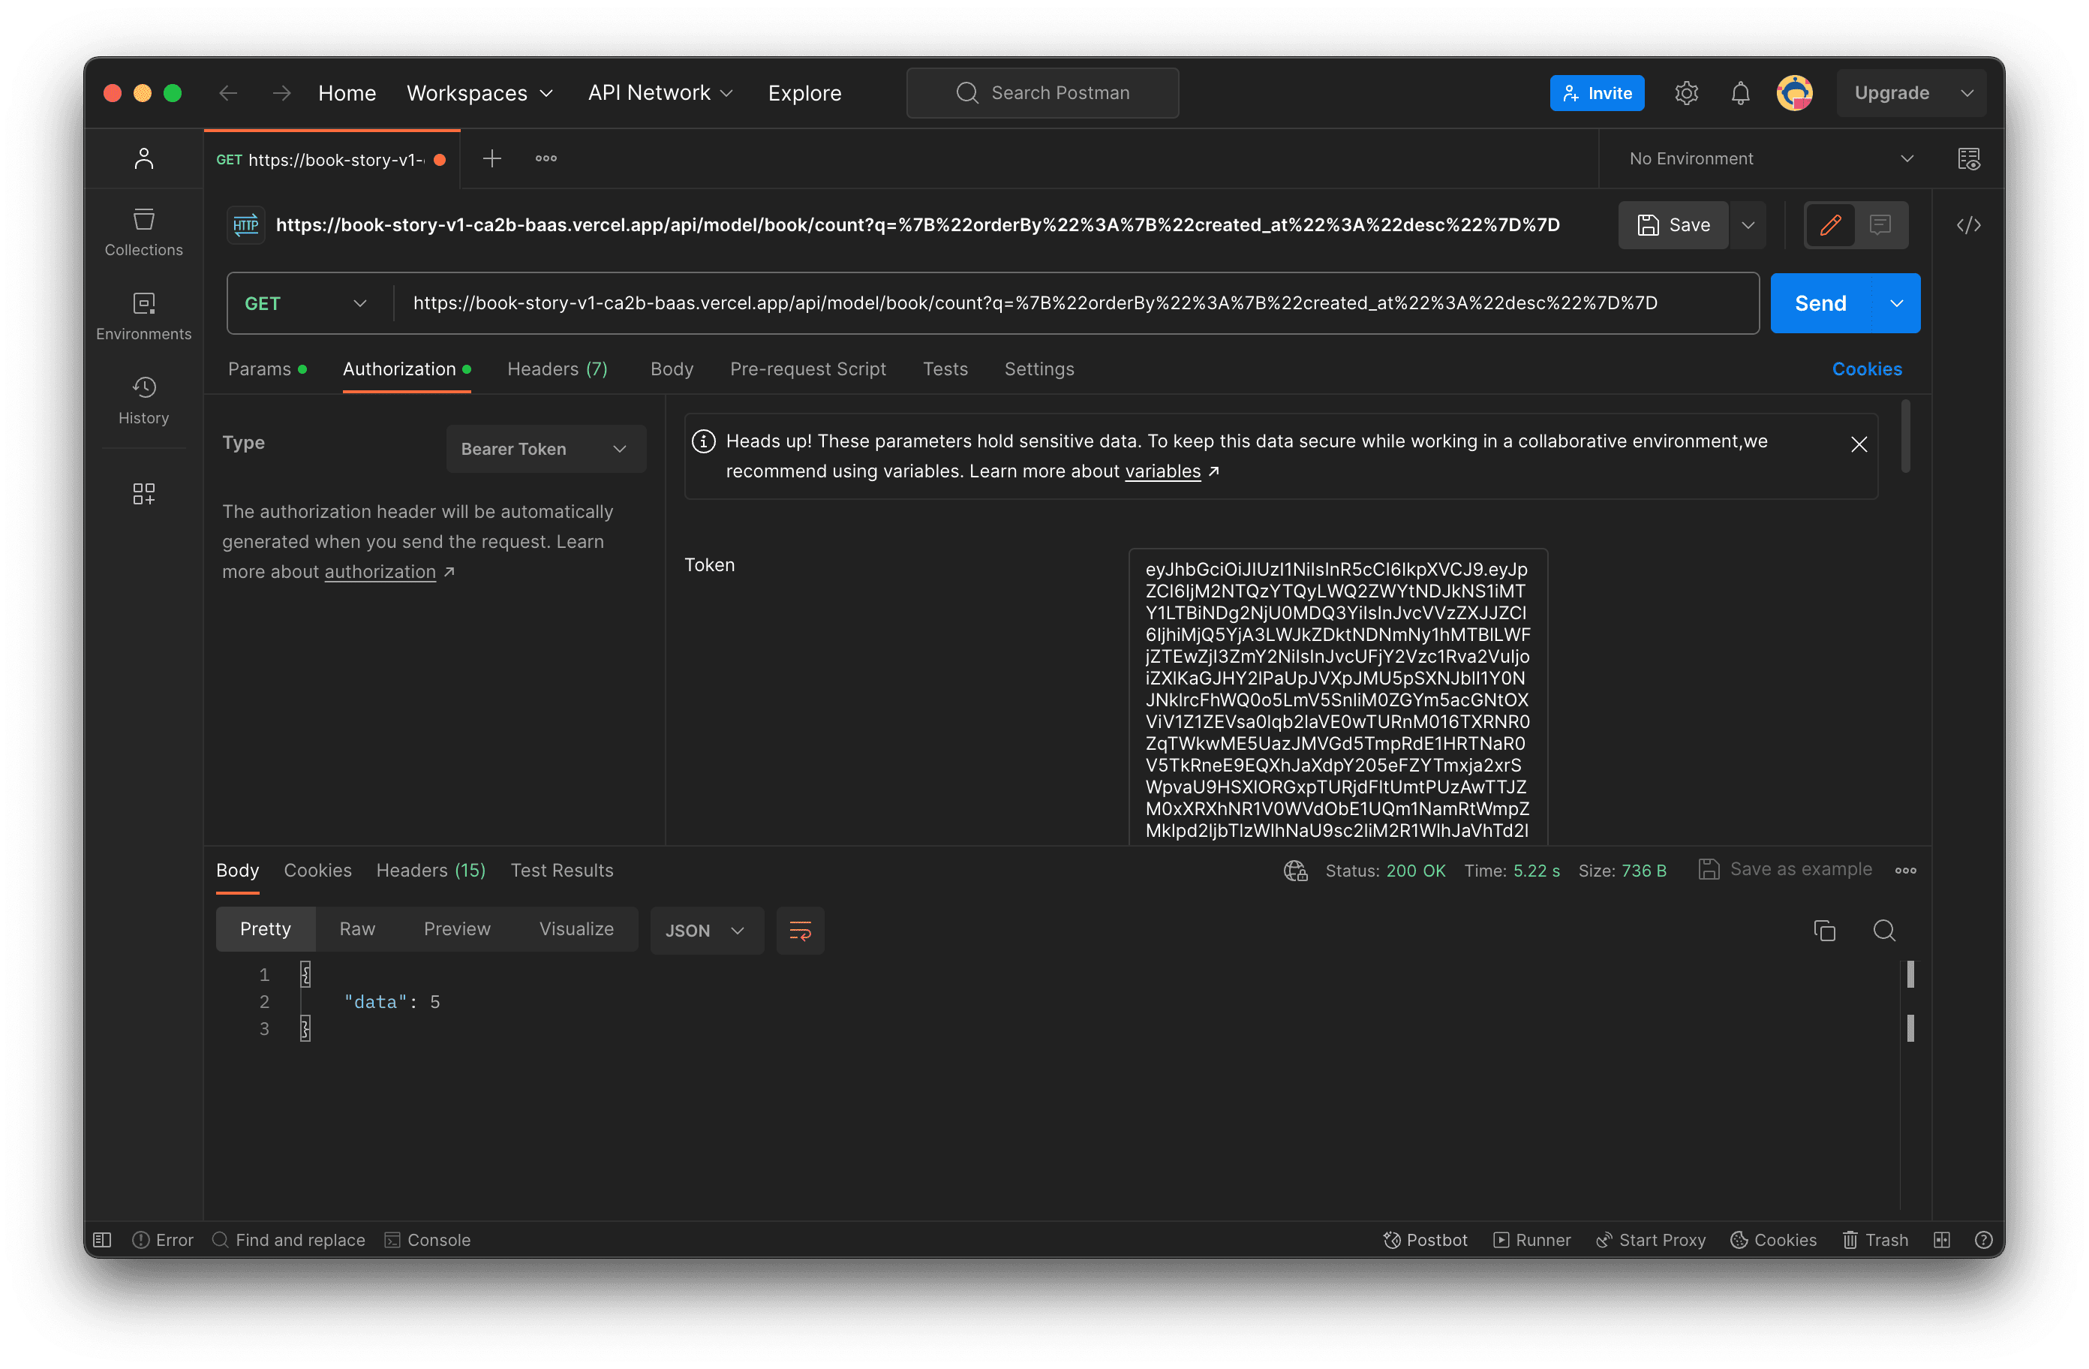Click the Invite button
The image size is (2089, 1369).
pos(1597,93)
